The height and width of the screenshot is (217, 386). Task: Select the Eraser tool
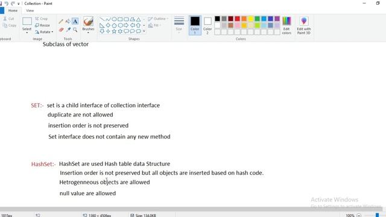(61, 30)
